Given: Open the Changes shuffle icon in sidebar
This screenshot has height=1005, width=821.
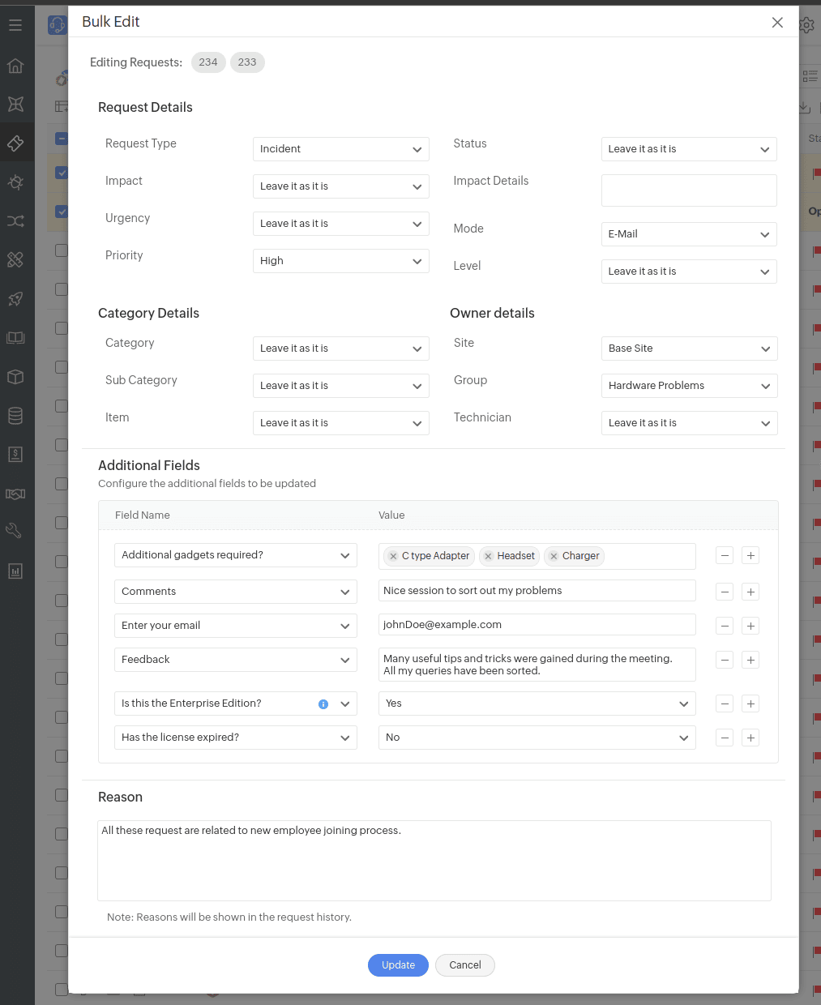Looking at the screenshot, I should pyautogui.click(x=15, y=220).
